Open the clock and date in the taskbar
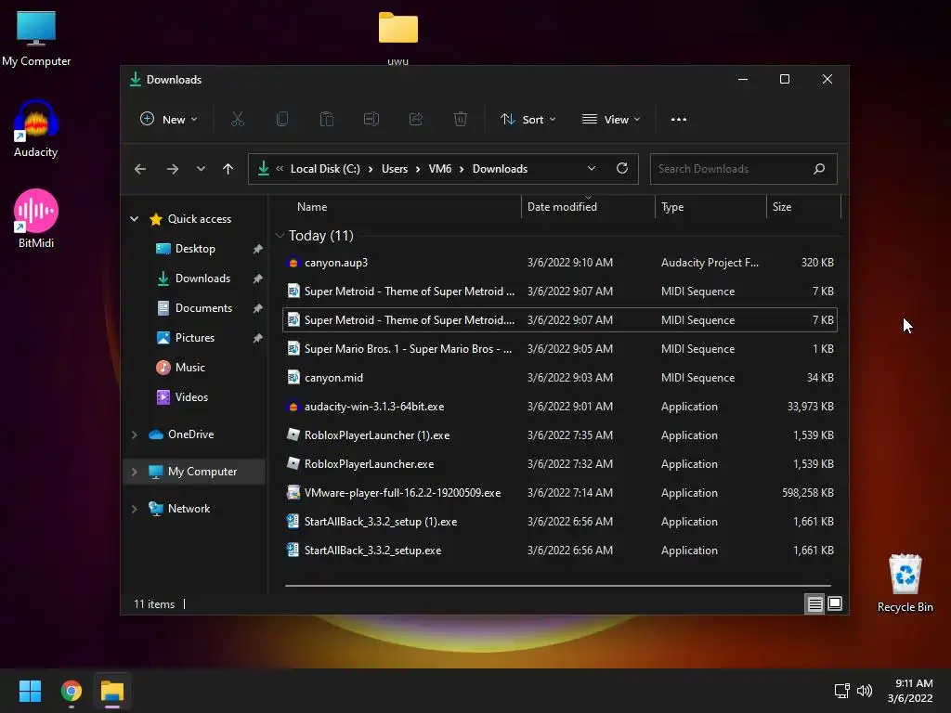This screenshot has width=951, height=713. point(910,691)
